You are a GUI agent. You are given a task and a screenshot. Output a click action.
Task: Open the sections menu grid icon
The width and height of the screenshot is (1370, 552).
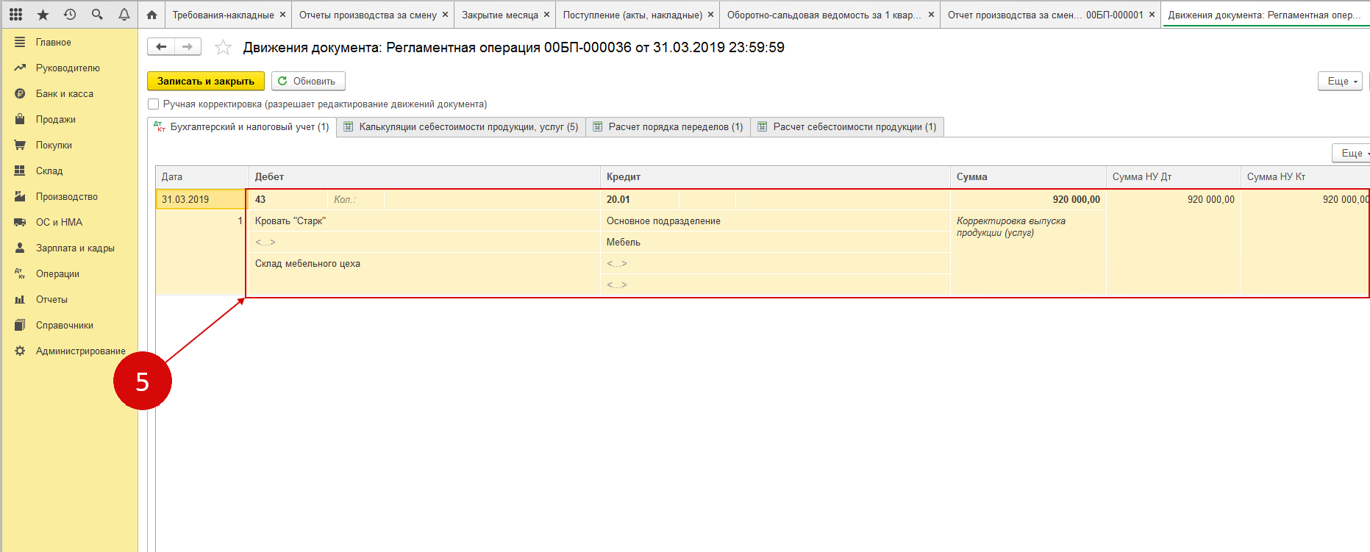click(15, 15)
